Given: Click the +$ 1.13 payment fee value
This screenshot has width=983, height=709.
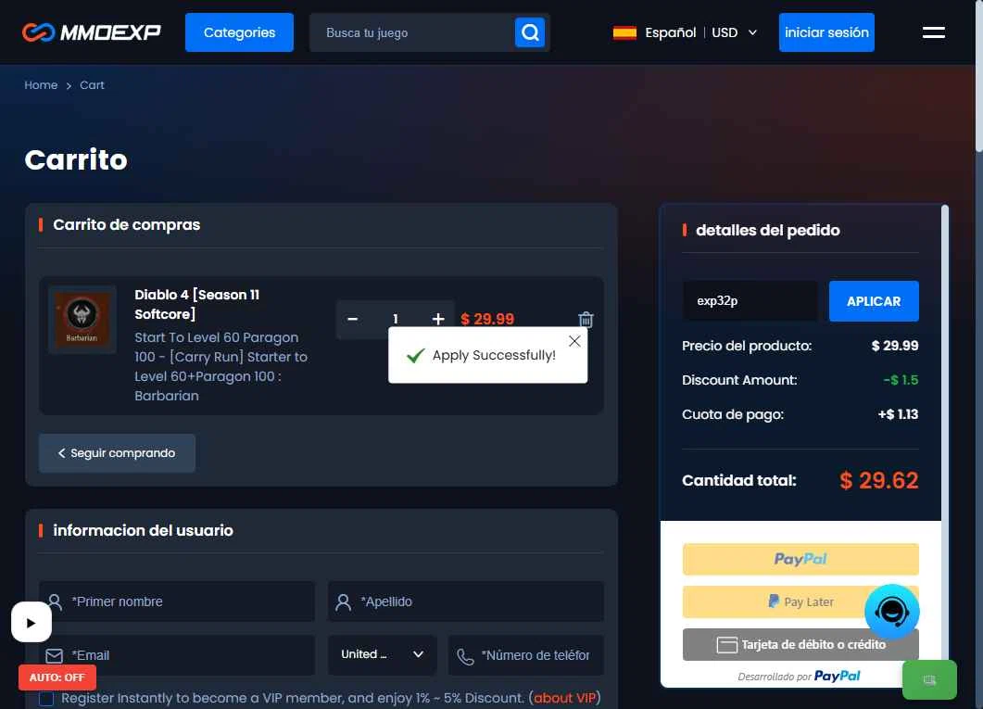Looking at the screenshot, I should [x=898, y=414].
